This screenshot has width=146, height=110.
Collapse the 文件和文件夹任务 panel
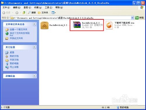[34, 24]
